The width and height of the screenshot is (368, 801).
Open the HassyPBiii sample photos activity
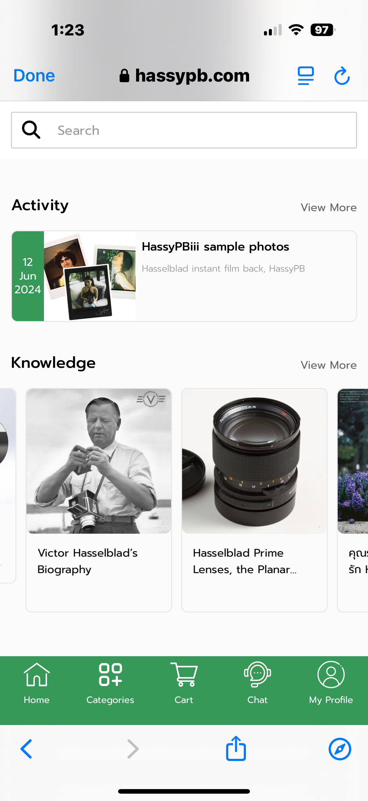(215, 247)
